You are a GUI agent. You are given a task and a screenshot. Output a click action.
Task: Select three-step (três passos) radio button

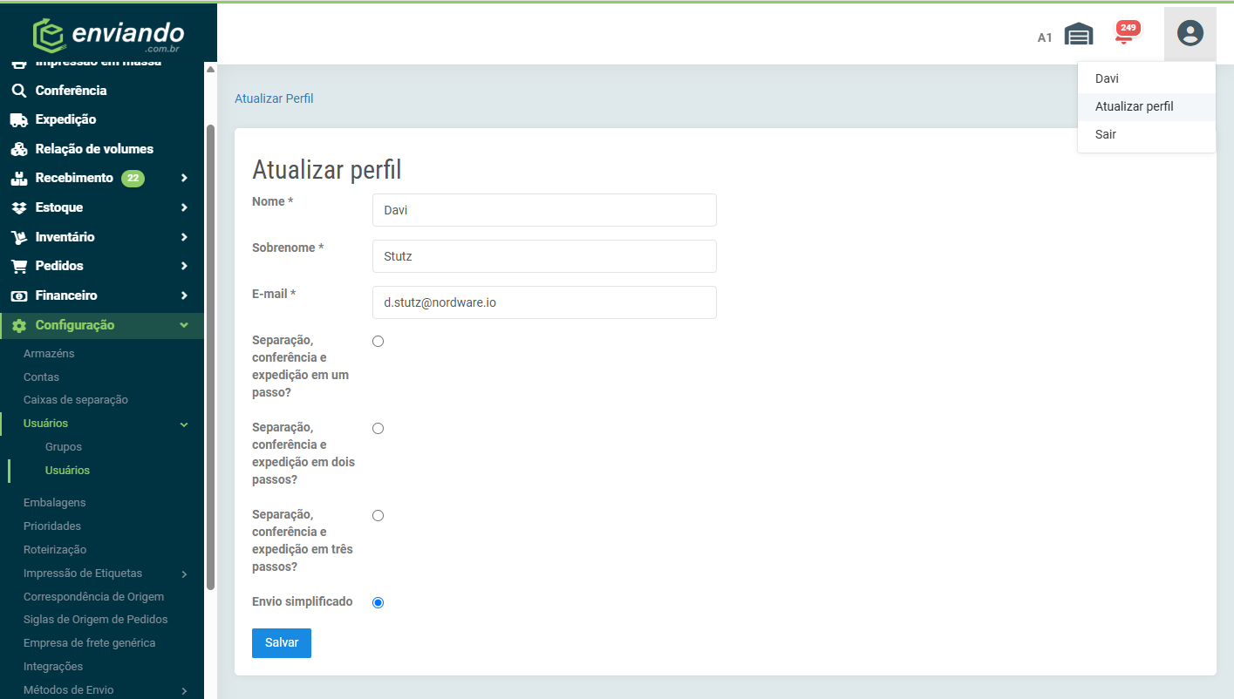[378, 515]
